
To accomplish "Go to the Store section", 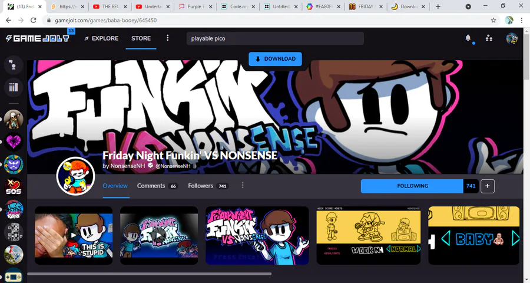I will [141, 38].
